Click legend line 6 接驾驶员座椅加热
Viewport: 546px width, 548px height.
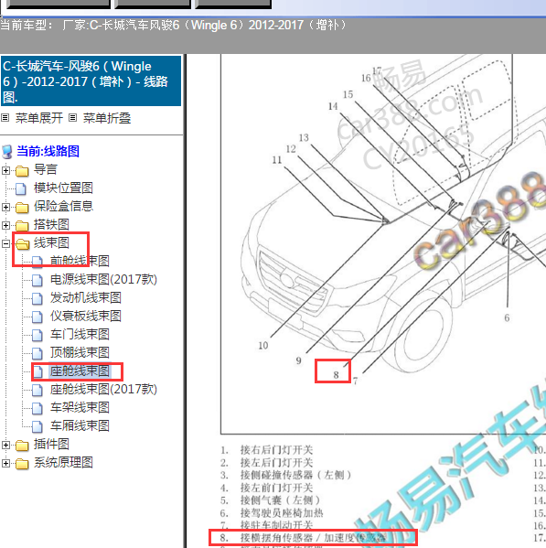click(x=272, y=513)
